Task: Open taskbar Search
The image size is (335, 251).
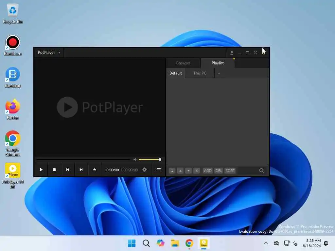Action: point(146,243)
